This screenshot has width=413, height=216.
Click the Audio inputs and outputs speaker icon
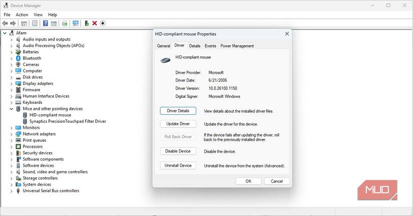point(18,39)
